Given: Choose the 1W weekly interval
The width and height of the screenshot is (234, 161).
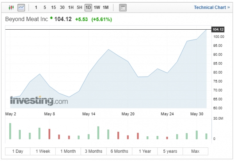Looking at the screenshot, I should (x=97, y=7).
